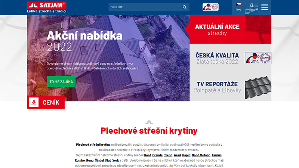Open the Rapid link
Screen dimensions: 299x168
point(186,155)
